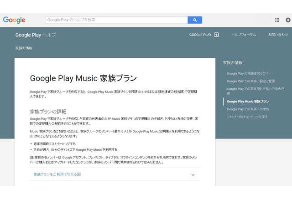The image size is (292, 199).
Task: Focus the Google Play help search field
Action: click(x=116, y=20)
